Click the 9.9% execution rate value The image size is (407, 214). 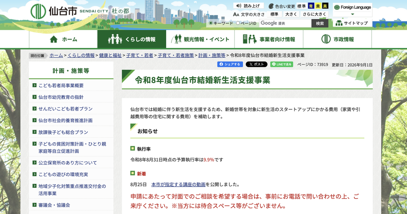[209, 160]
